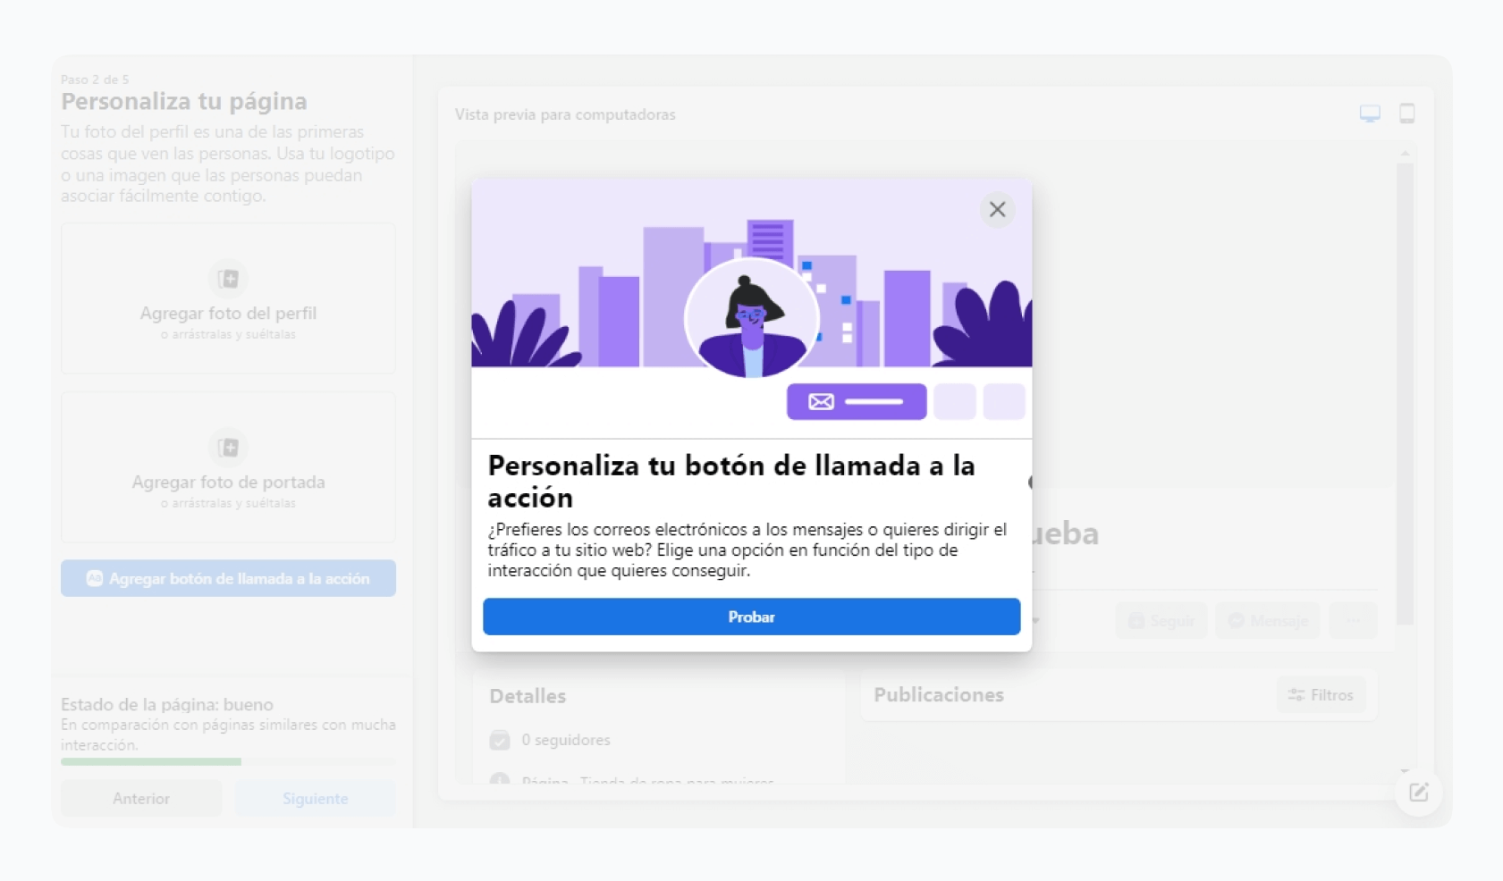Click 'Vista previa para computadoras' label
This screenshot has width=1503, height=881.
pyautogui.click(x=565, y=114)
